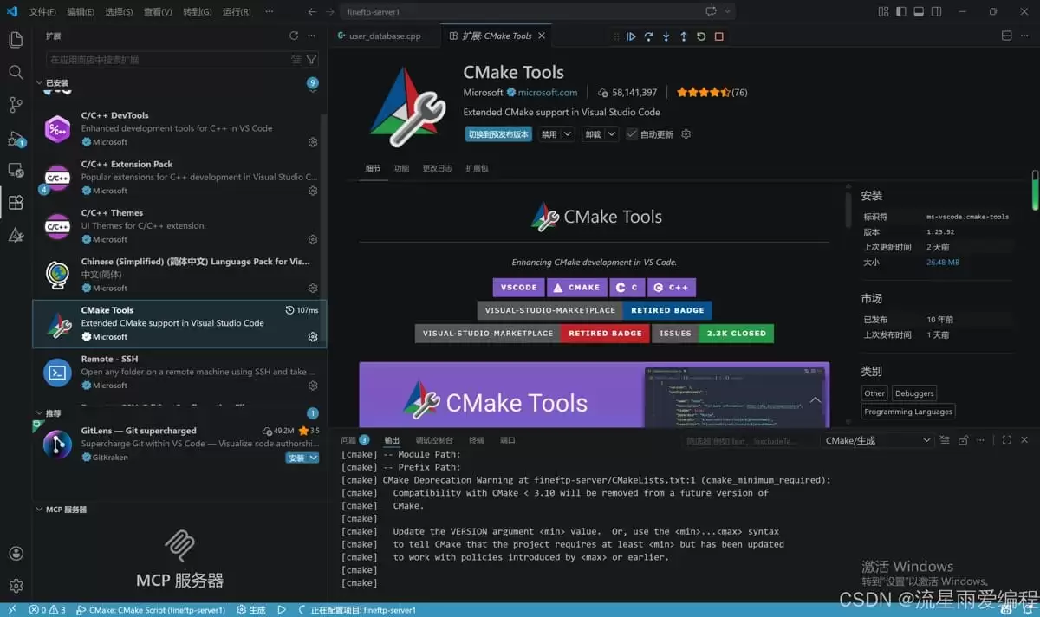Image resolution: width=1040 pixels, height=617 pixels.
Task: Open the microsoft.com publisher link
Action: [549, 92]
